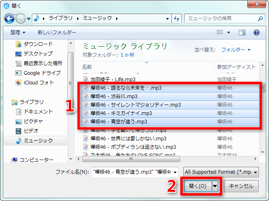Click the greyed forward navigation arrow
This screenshot has height=201, width=269.
[21, 18]
